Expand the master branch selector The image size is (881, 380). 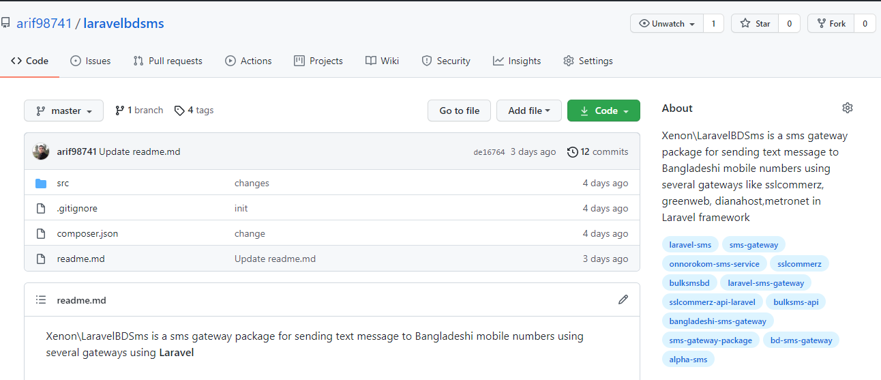click(x=63, y=111)
